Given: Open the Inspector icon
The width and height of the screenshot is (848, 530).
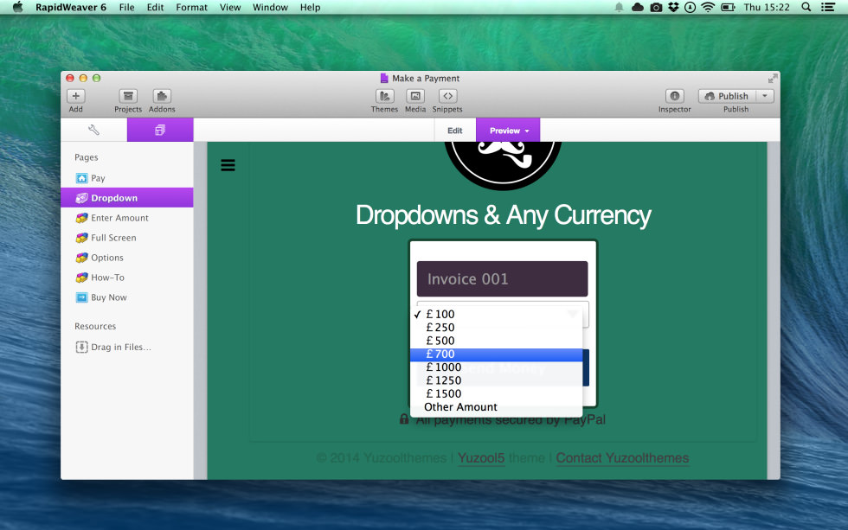Looking at the screenshot, I should (x=674, y=96).
